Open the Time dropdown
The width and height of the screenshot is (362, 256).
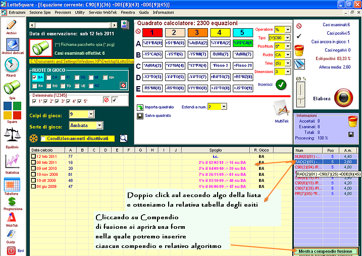click(x=288, y=63)
